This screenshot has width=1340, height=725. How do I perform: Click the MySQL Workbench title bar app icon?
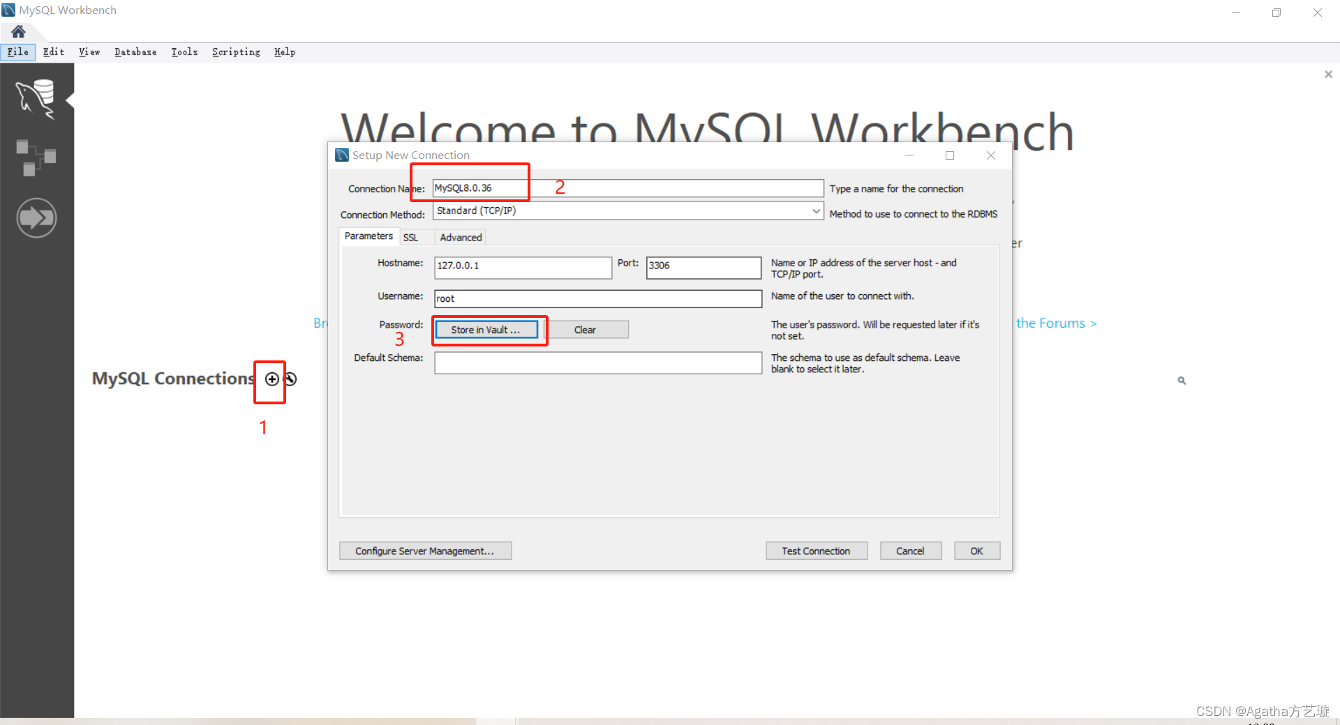[8, 10]
